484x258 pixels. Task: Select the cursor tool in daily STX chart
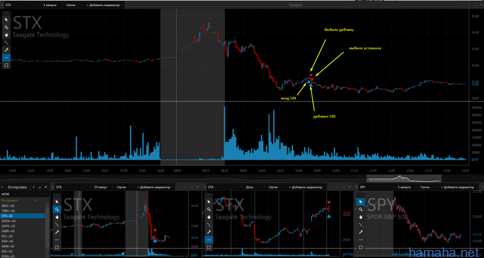(209, 202)
